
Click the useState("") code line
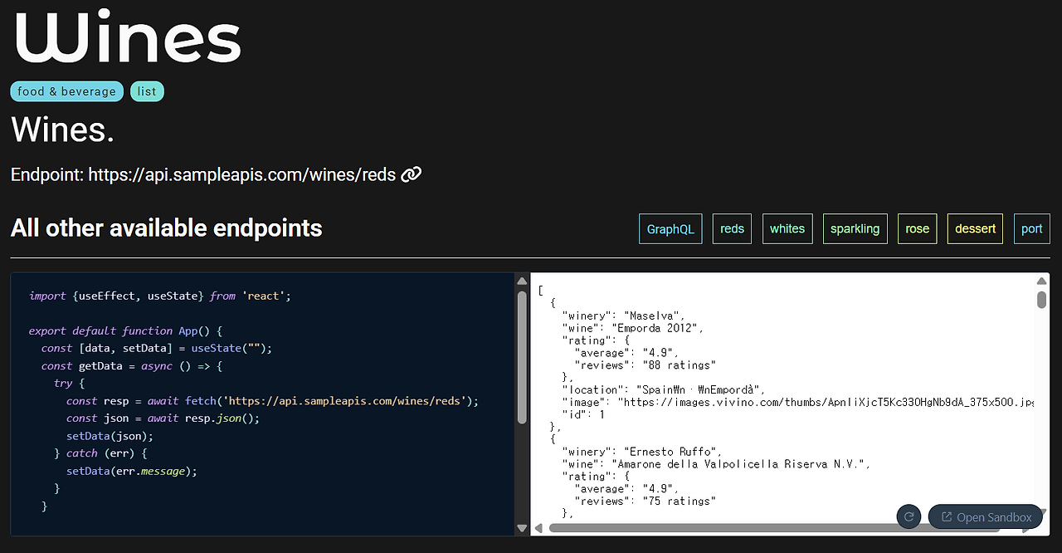(157, 348)
